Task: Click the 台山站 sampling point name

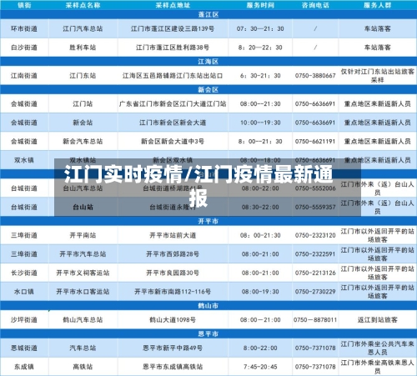Action: coord(83,207)
